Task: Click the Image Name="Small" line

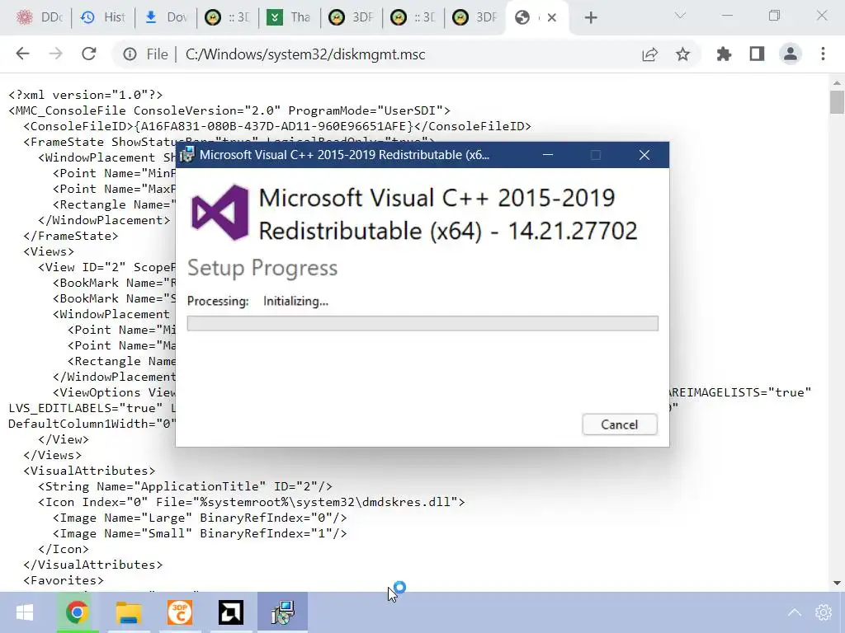Action: 200,533
